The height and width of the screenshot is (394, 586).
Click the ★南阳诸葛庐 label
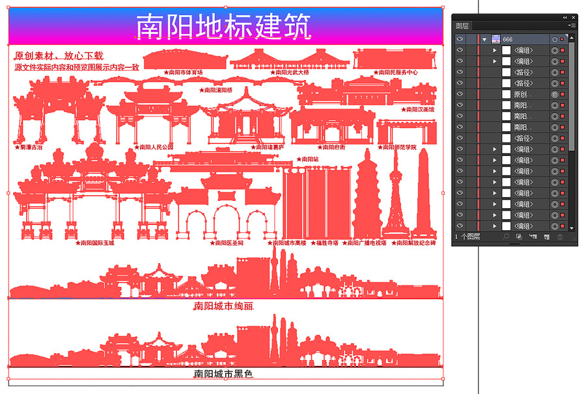pyautogui.click(x=267, y=147)
